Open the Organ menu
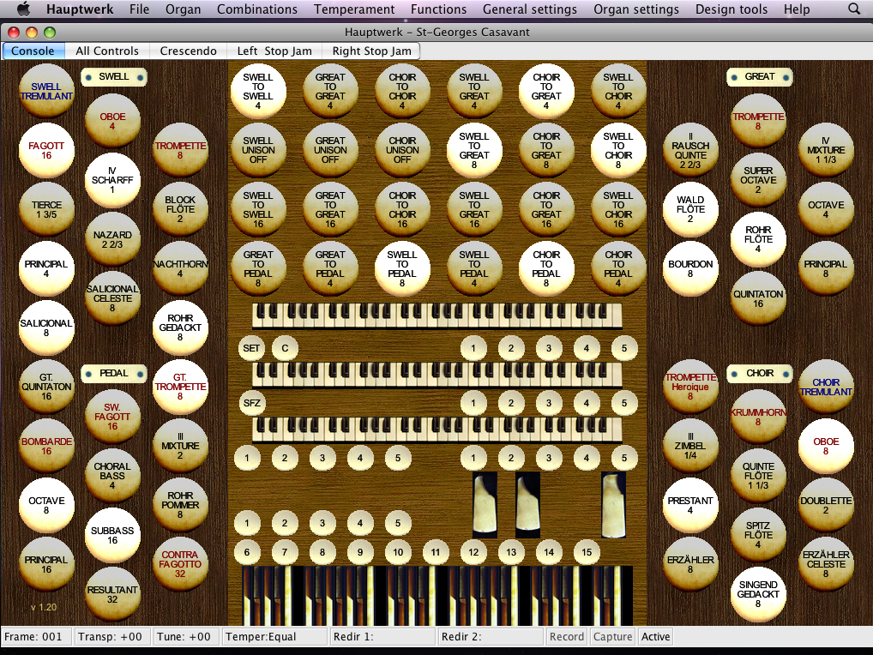 (x=184, y=9)
